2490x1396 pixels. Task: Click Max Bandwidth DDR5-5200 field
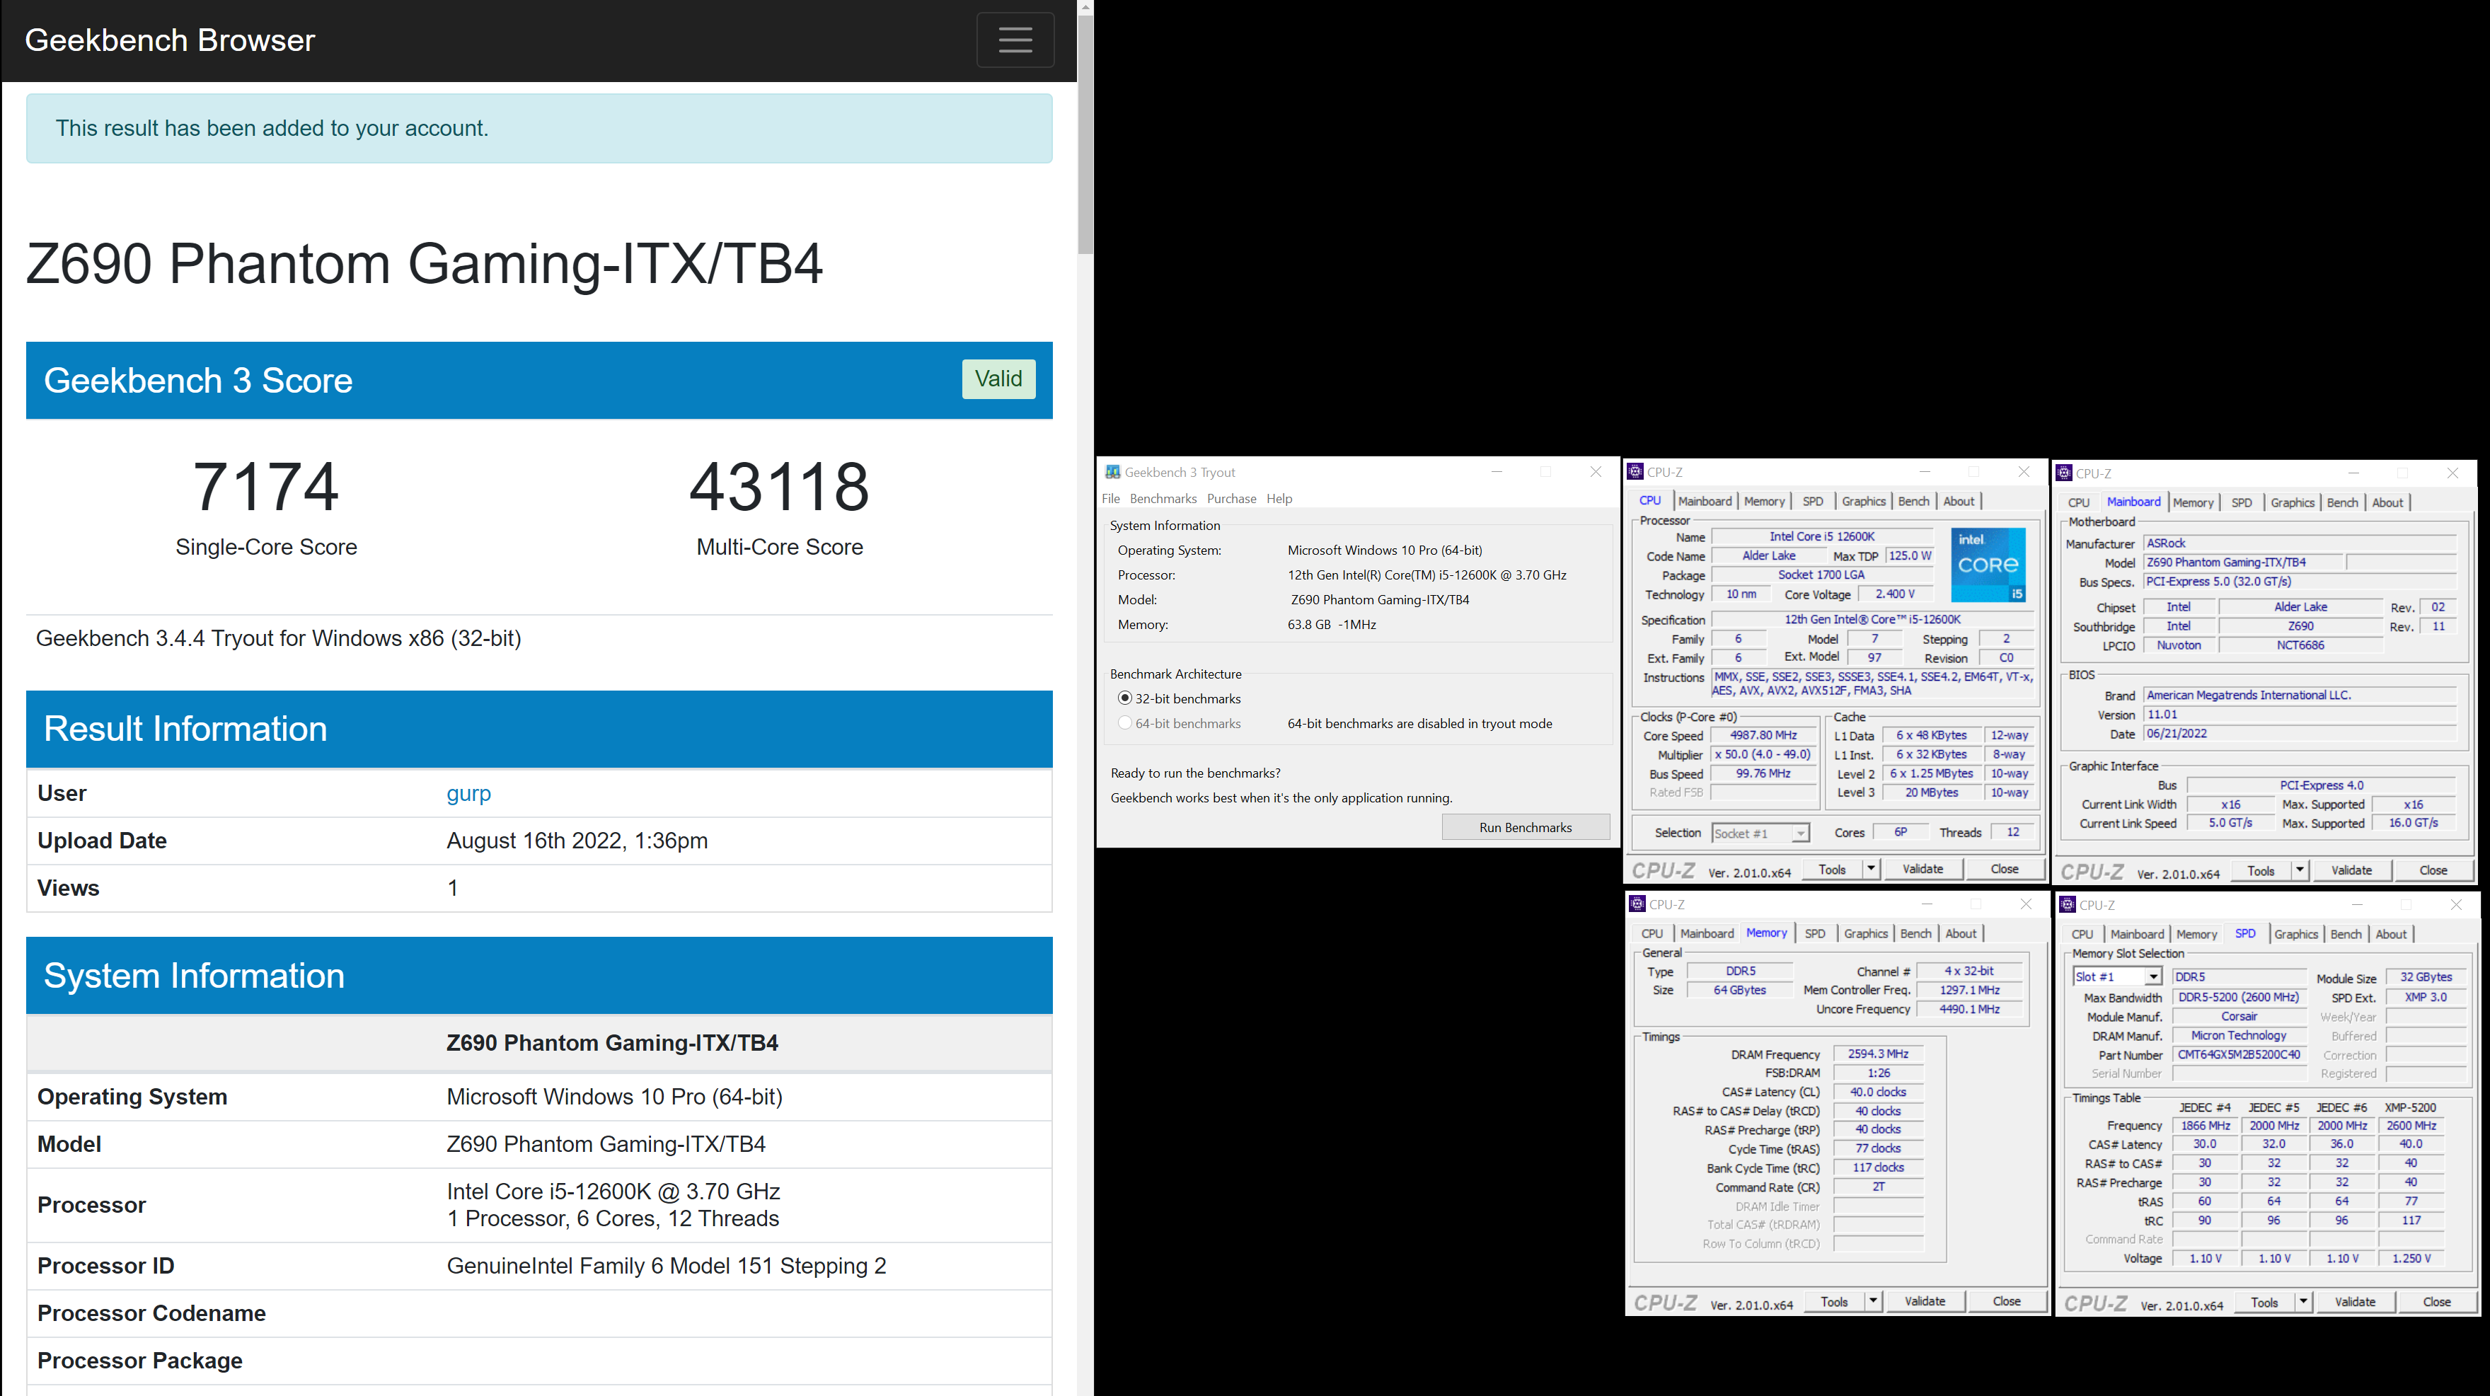(2239, 997)
